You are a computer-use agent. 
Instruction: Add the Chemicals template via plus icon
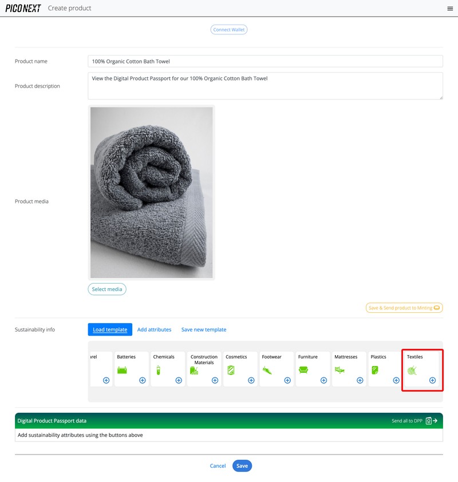click(179, 380)
